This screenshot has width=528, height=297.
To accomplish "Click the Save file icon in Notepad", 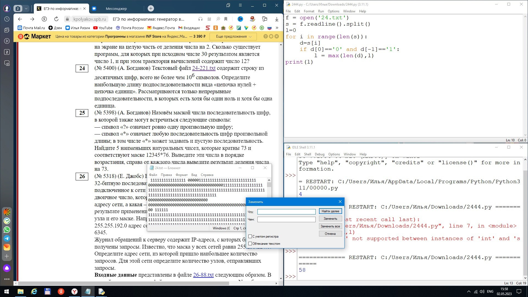I will tap(151, 168).
